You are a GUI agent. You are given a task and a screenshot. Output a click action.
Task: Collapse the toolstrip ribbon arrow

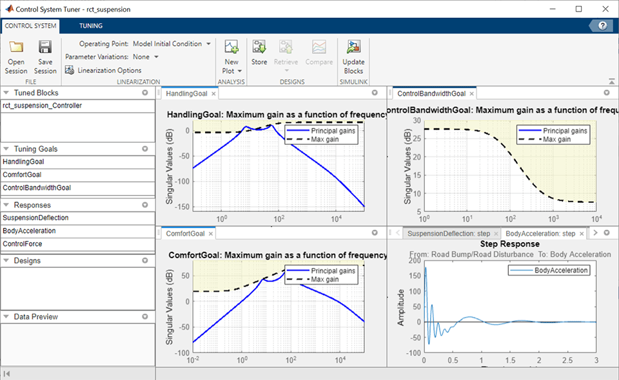tap(611, 82)
